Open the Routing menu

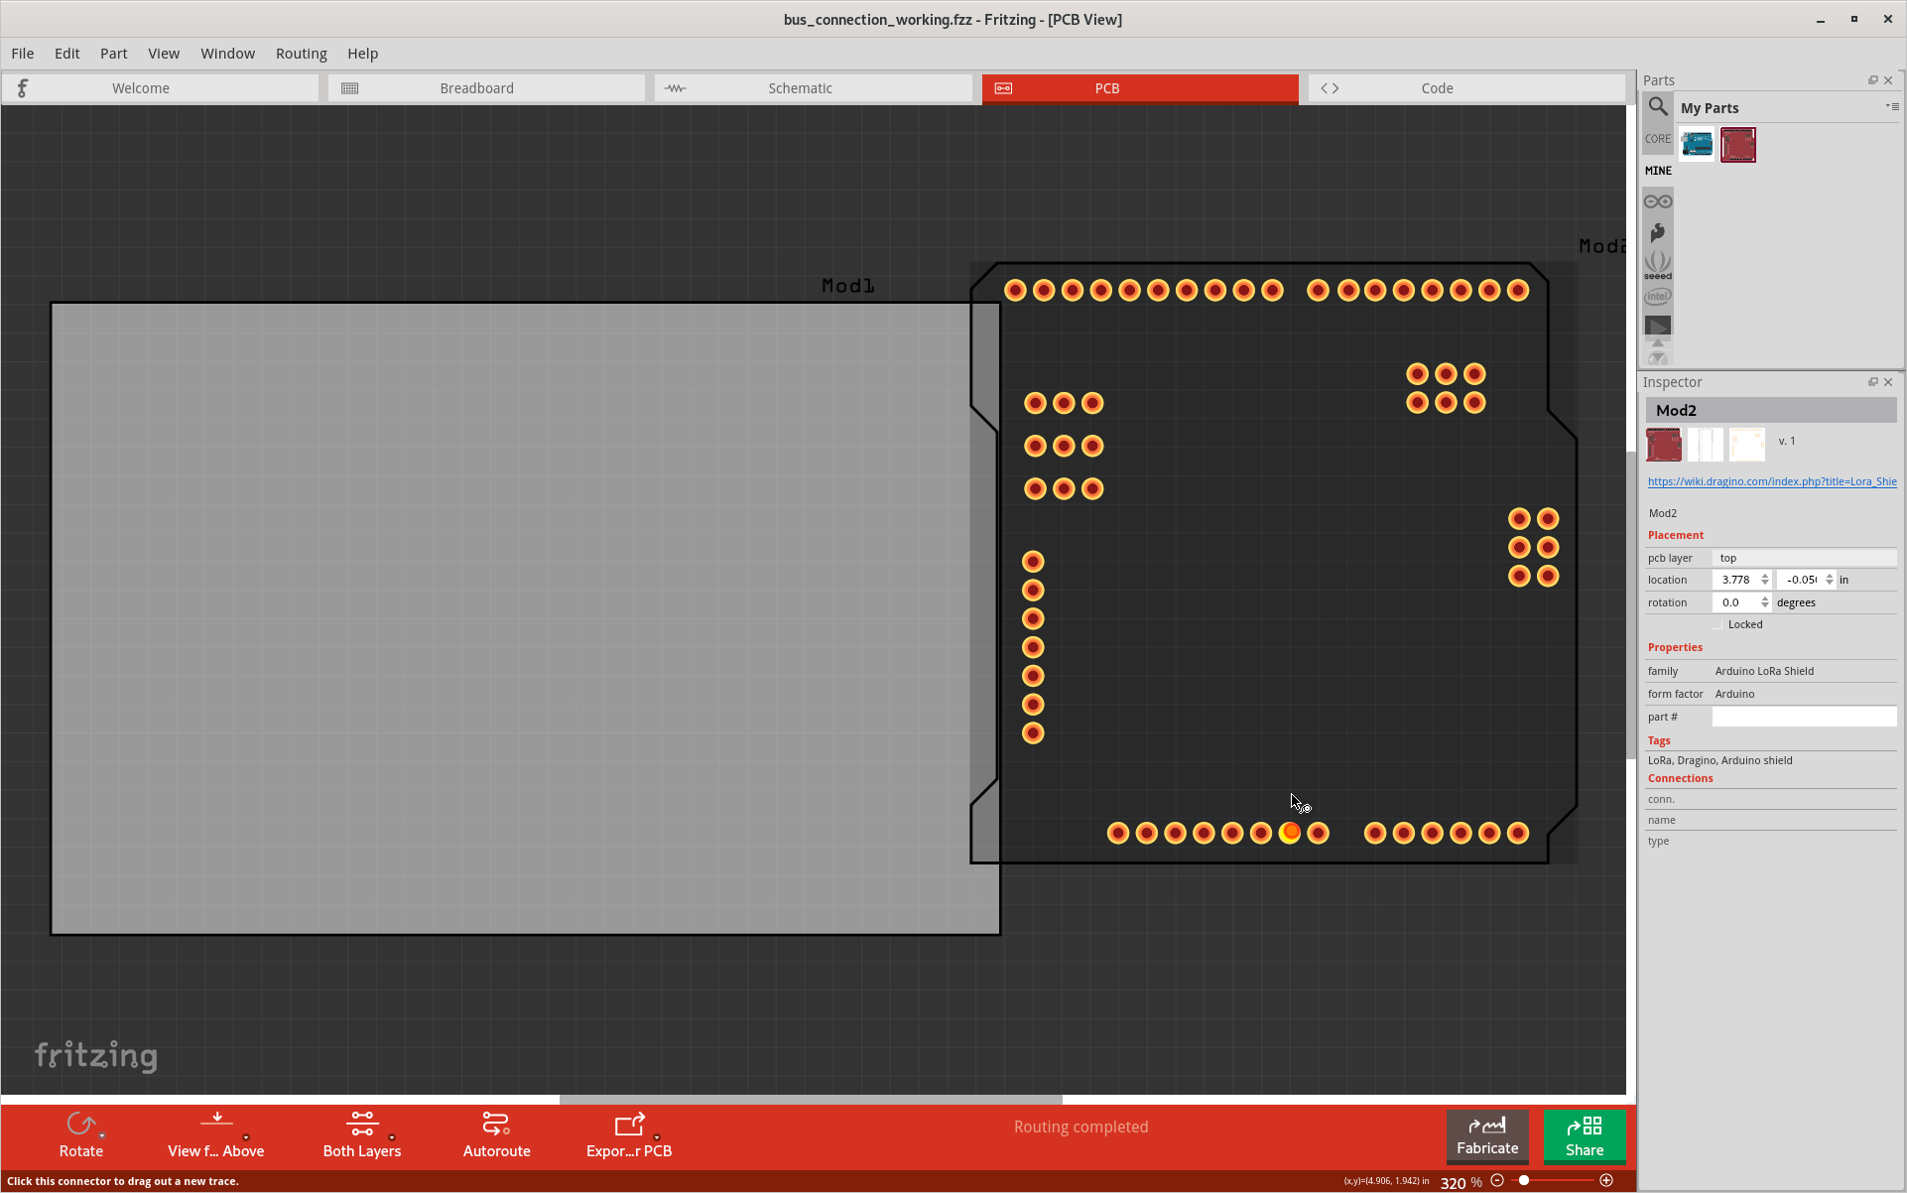[301, 54]
